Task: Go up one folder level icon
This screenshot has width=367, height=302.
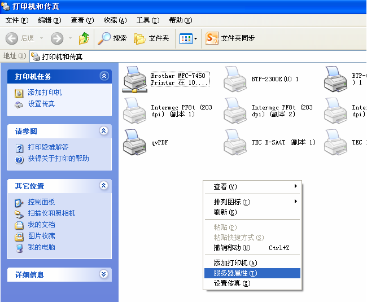Action: tap(84, 38)
